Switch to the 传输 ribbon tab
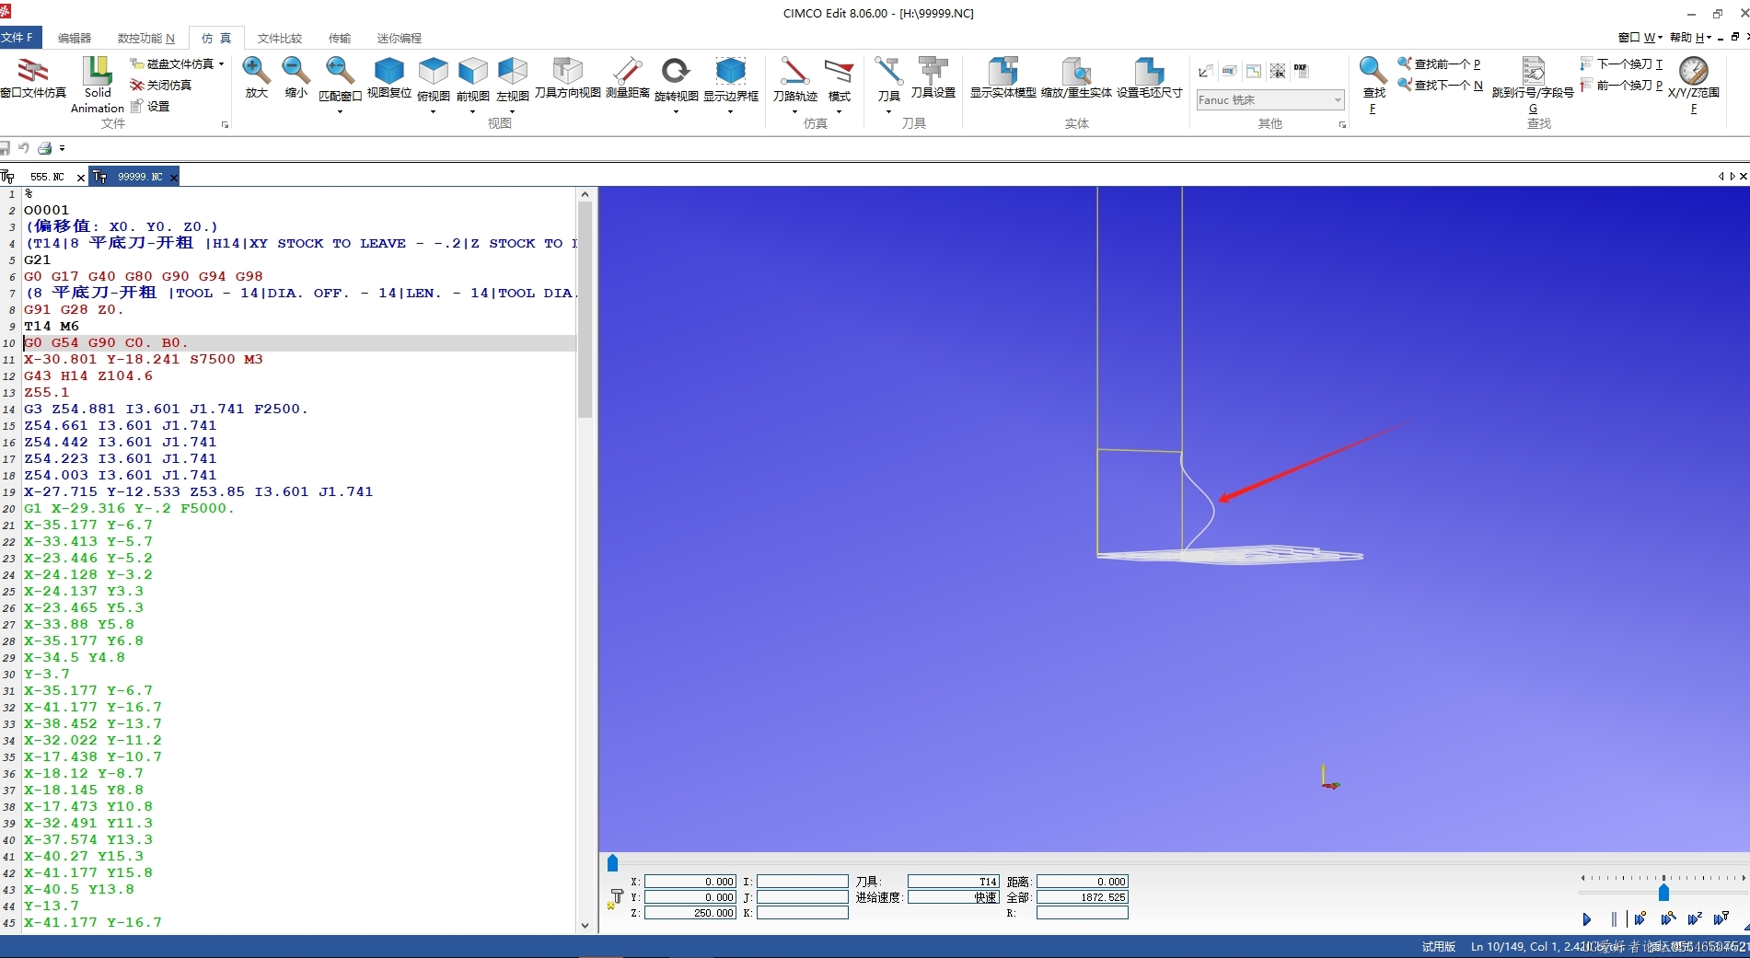This screenshot has width=1750, height=958. click(340, 38)
